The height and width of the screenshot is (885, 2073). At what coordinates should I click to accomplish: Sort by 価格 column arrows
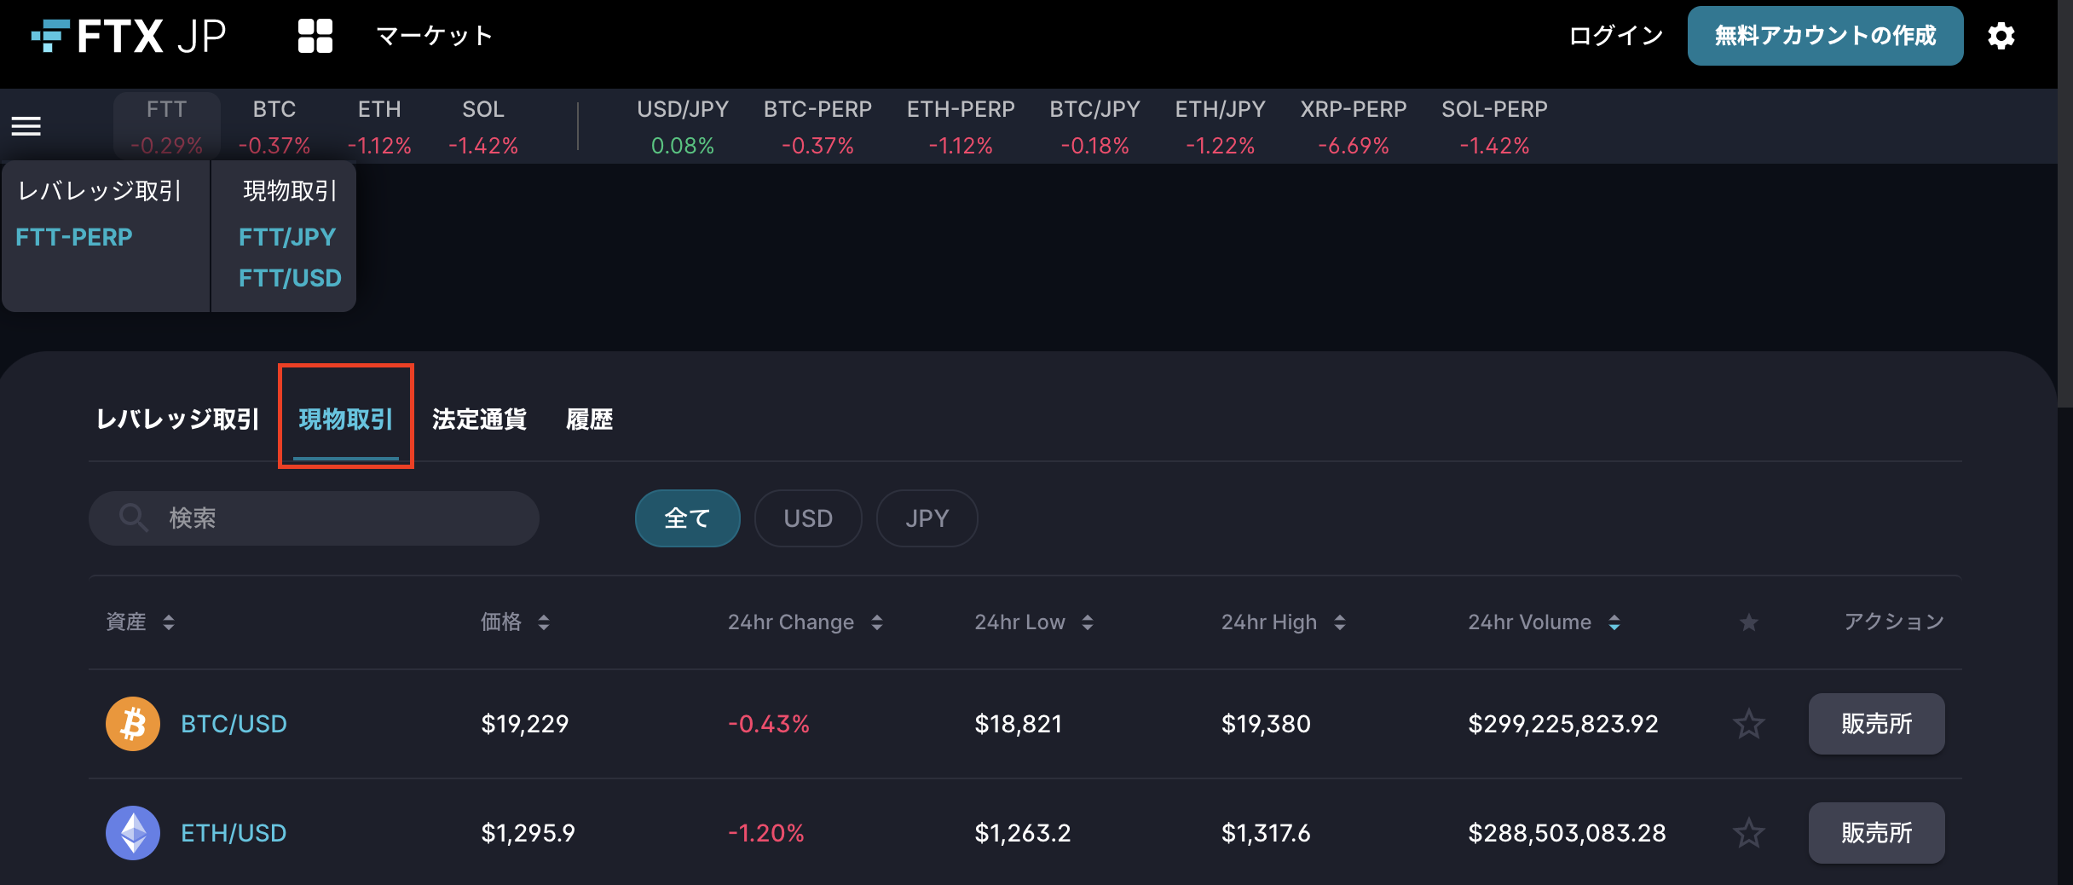(x=544, y=622)
